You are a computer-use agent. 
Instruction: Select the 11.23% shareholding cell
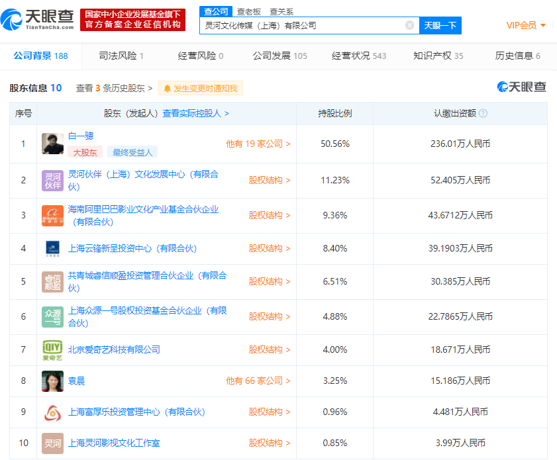(335, 180)
